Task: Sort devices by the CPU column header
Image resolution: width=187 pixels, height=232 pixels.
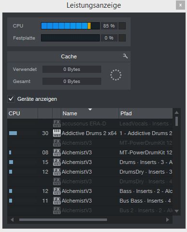Action: click(x=23, y=113)
